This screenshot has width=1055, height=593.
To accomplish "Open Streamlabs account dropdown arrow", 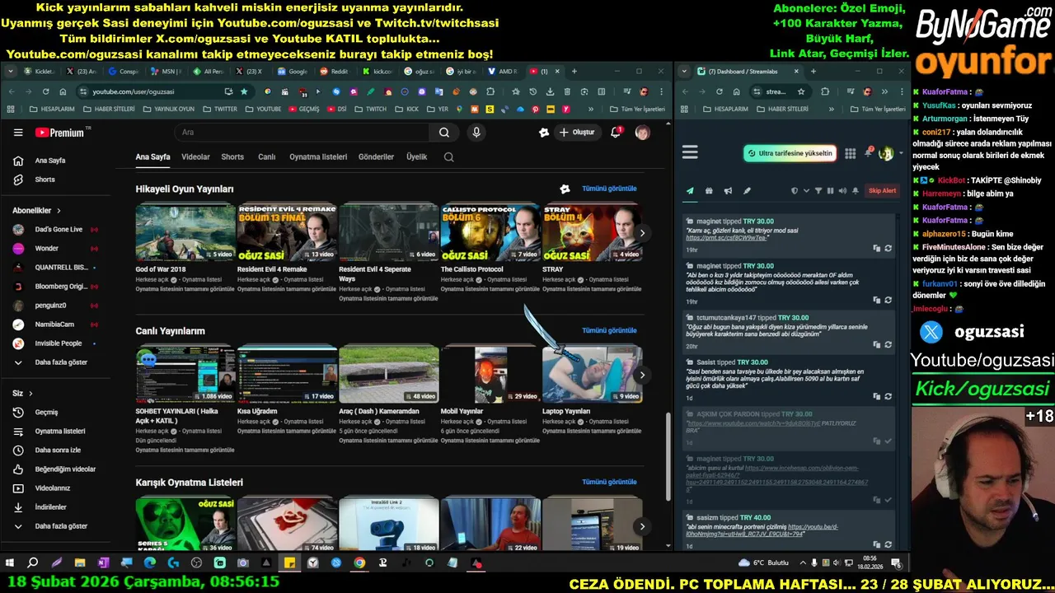I will tap(900, 153).
